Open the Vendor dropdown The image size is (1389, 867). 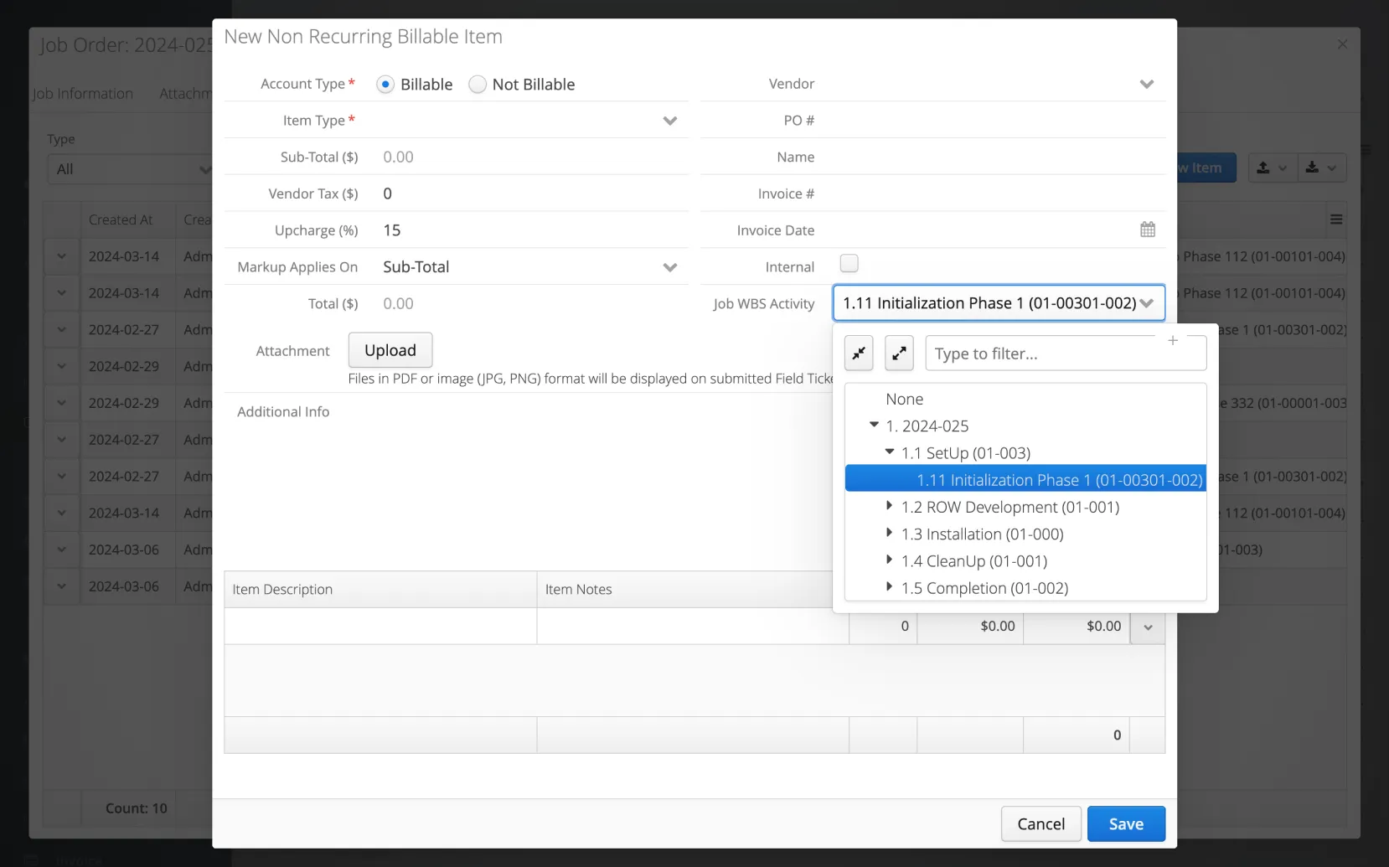tap(1147, 84)
